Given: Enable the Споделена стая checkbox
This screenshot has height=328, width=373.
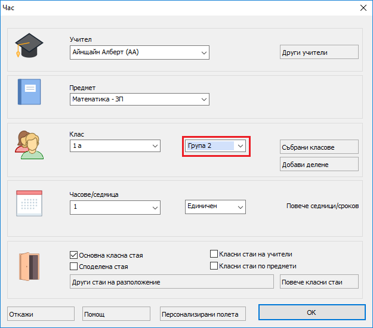Looking at the screenshot, I should 74,267.
